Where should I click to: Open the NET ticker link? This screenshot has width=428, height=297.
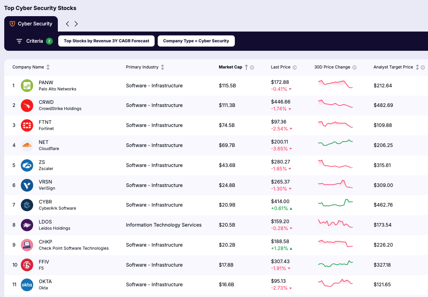[x=44, y=142]
